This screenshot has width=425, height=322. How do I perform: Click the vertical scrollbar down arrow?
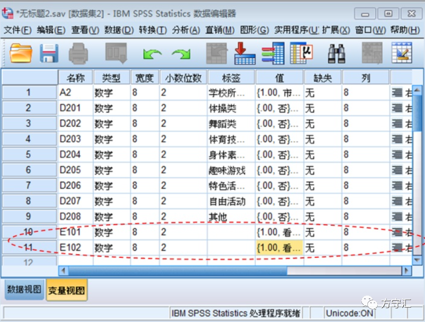(x=417, y=260)
